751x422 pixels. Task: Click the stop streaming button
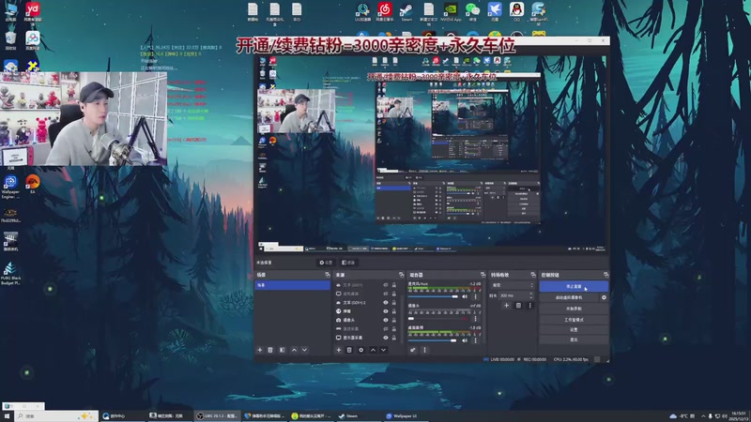coord(574,286)
